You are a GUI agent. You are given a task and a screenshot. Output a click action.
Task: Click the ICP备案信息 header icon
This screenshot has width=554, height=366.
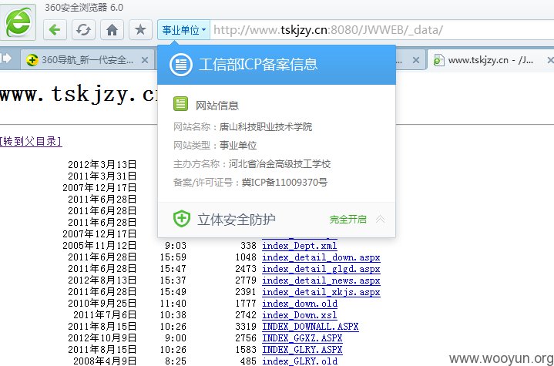(x=180, y=65)
